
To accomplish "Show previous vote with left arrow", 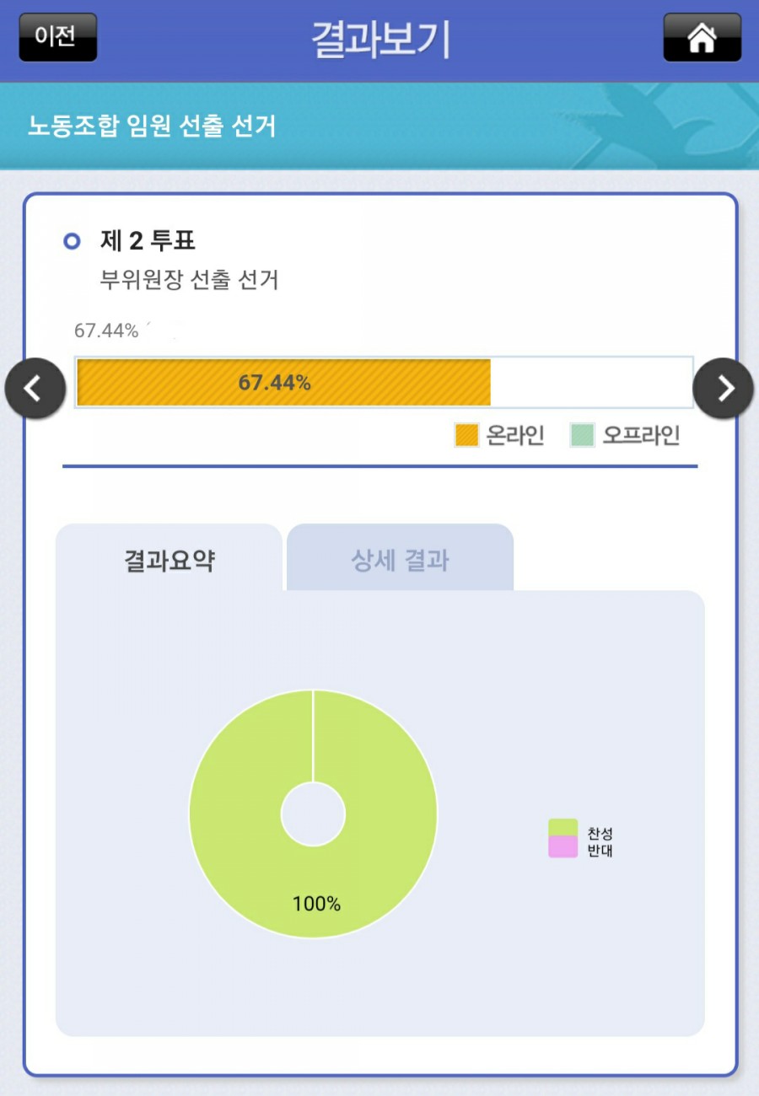I will (x=35, y=389).
